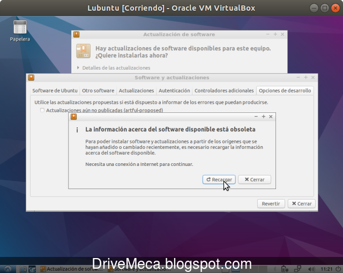343x273 pixels.
Task: Click the 11:21 clock in the taskbar
Action: coord(326,269)
